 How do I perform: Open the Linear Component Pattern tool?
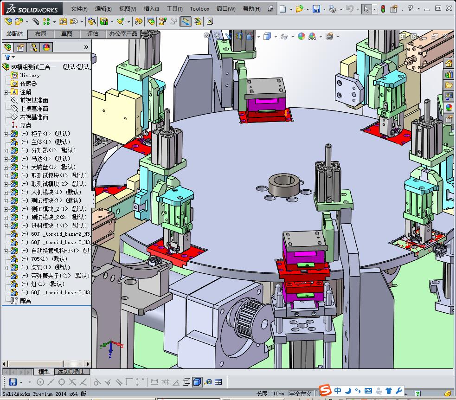[46, 21]
